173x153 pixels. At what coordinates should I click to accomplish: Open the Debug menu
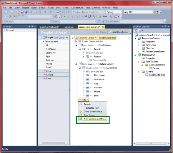pyautogui.click(x=42, y=8)
